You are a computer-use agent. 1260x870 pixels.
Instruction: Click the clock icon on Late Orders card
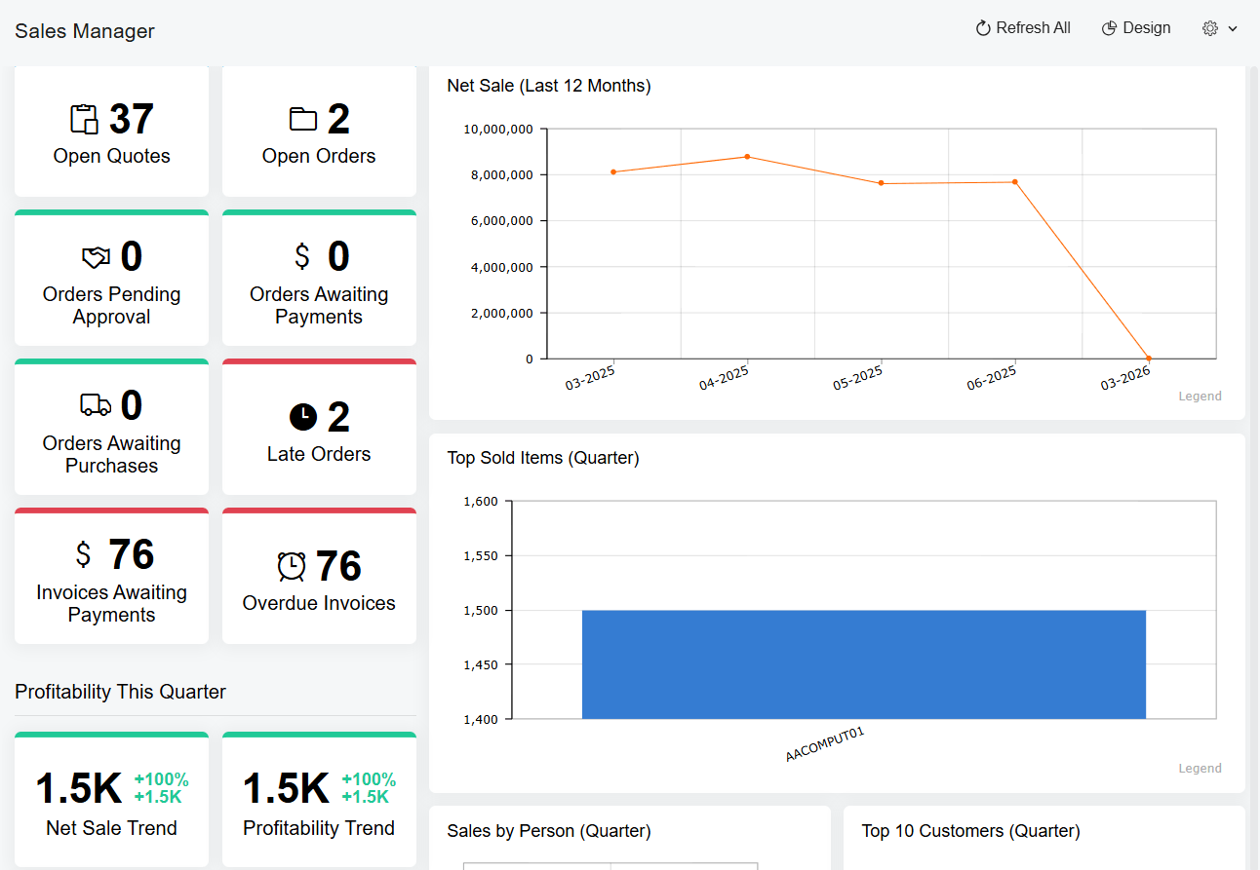pos(302,416)
